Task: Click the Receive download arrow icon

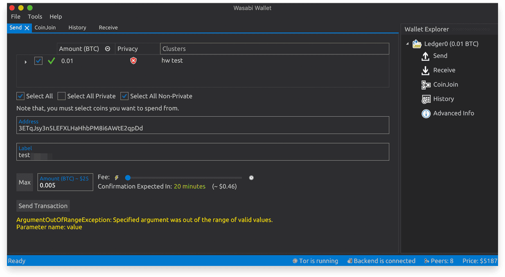Action: (x=426, y=71)
